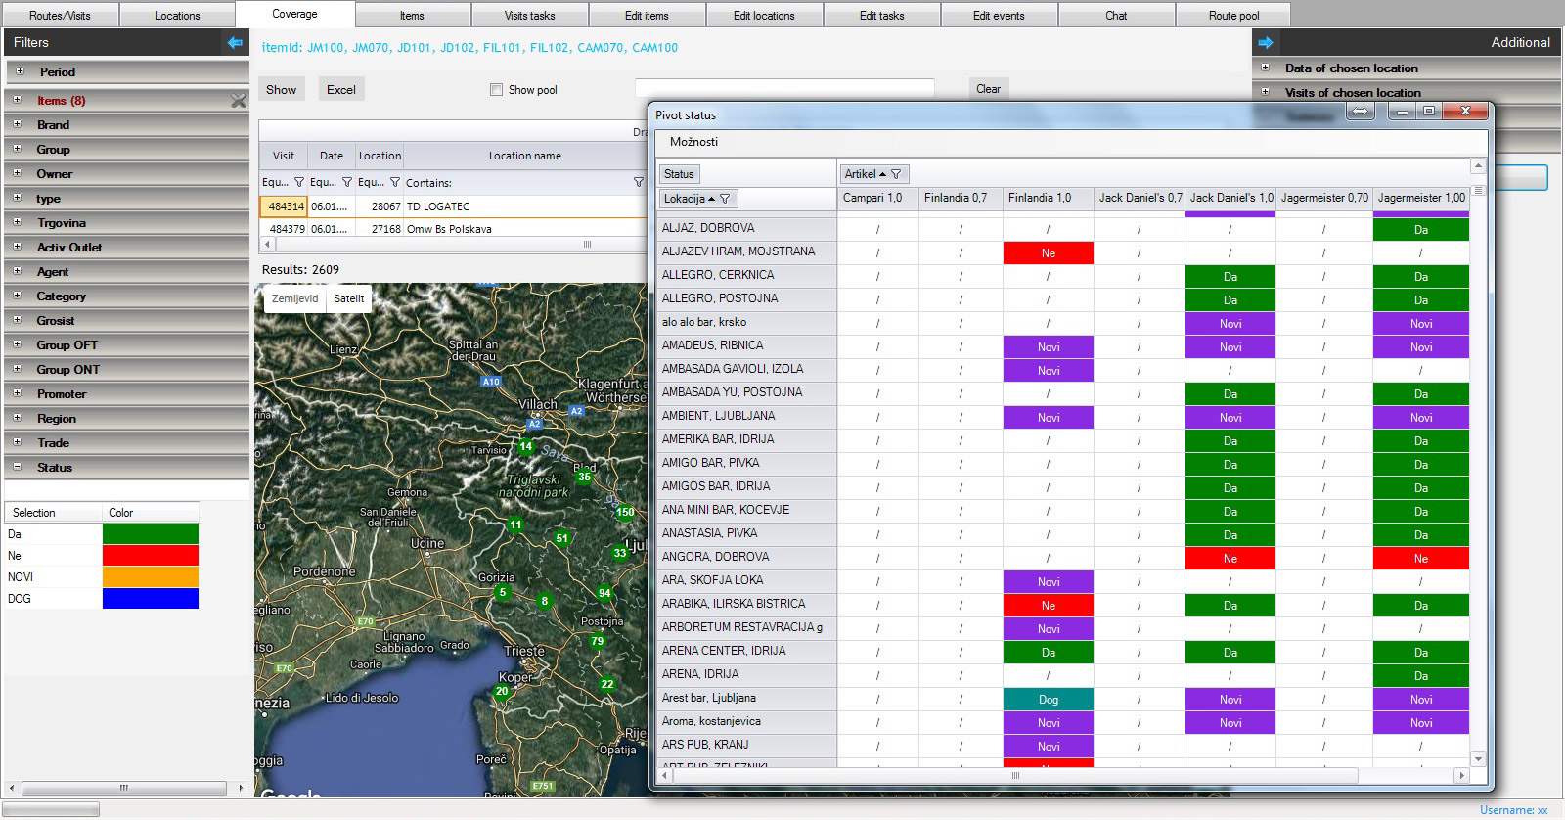Expand the Period filter section
This screenshot has width=1565, height=820.
[x=19, y=71]
